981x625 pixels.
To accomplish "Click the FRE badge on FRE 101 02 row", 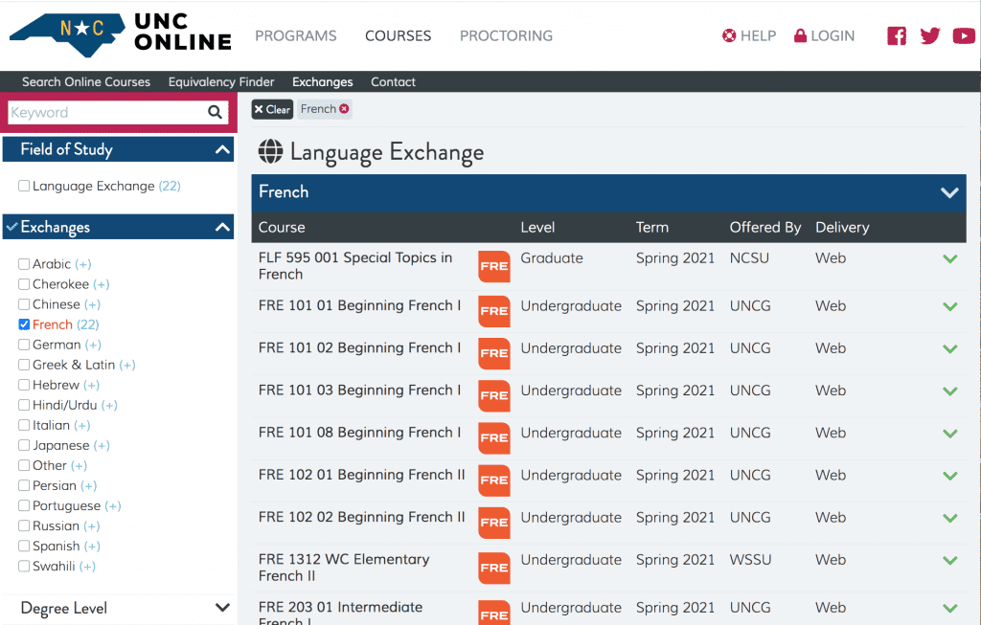I will point(494,353).
